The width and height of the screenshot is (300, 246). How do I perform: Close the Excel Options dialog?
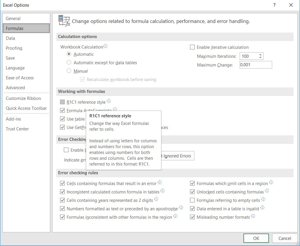tap(291, 5)
